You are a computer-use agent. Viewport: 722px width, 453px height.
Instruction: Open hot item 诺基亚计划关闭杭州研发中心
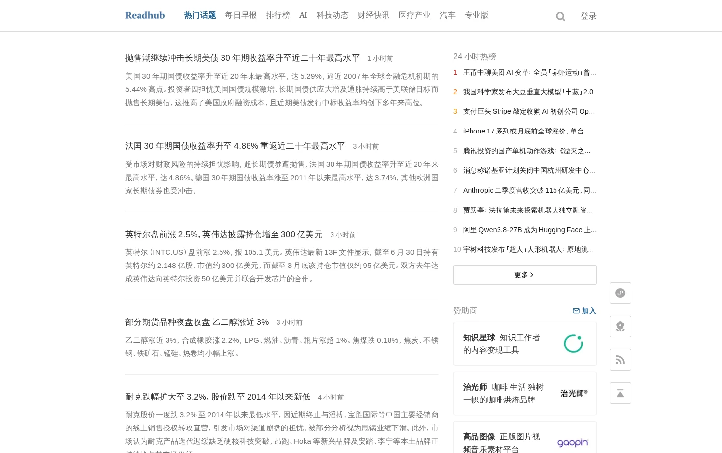529,170
